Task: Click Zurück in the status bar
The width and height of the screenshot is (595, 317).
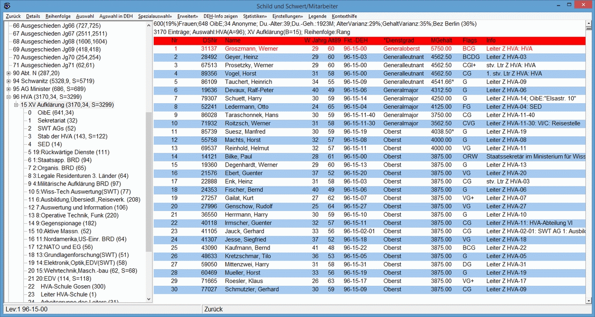Action: pos(214,309)
